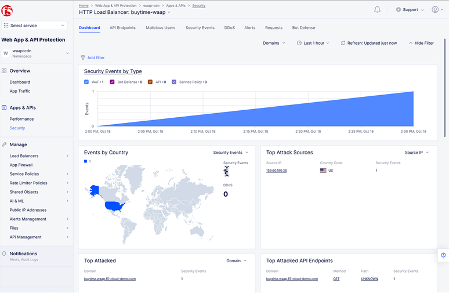This screenshot has width=449, height=293.
Task: Switch to the API Endpoints tab
Action: 122,28
